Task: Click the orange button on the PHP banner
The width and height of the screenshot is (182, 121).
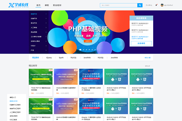Action: click(x=88, y=41)
